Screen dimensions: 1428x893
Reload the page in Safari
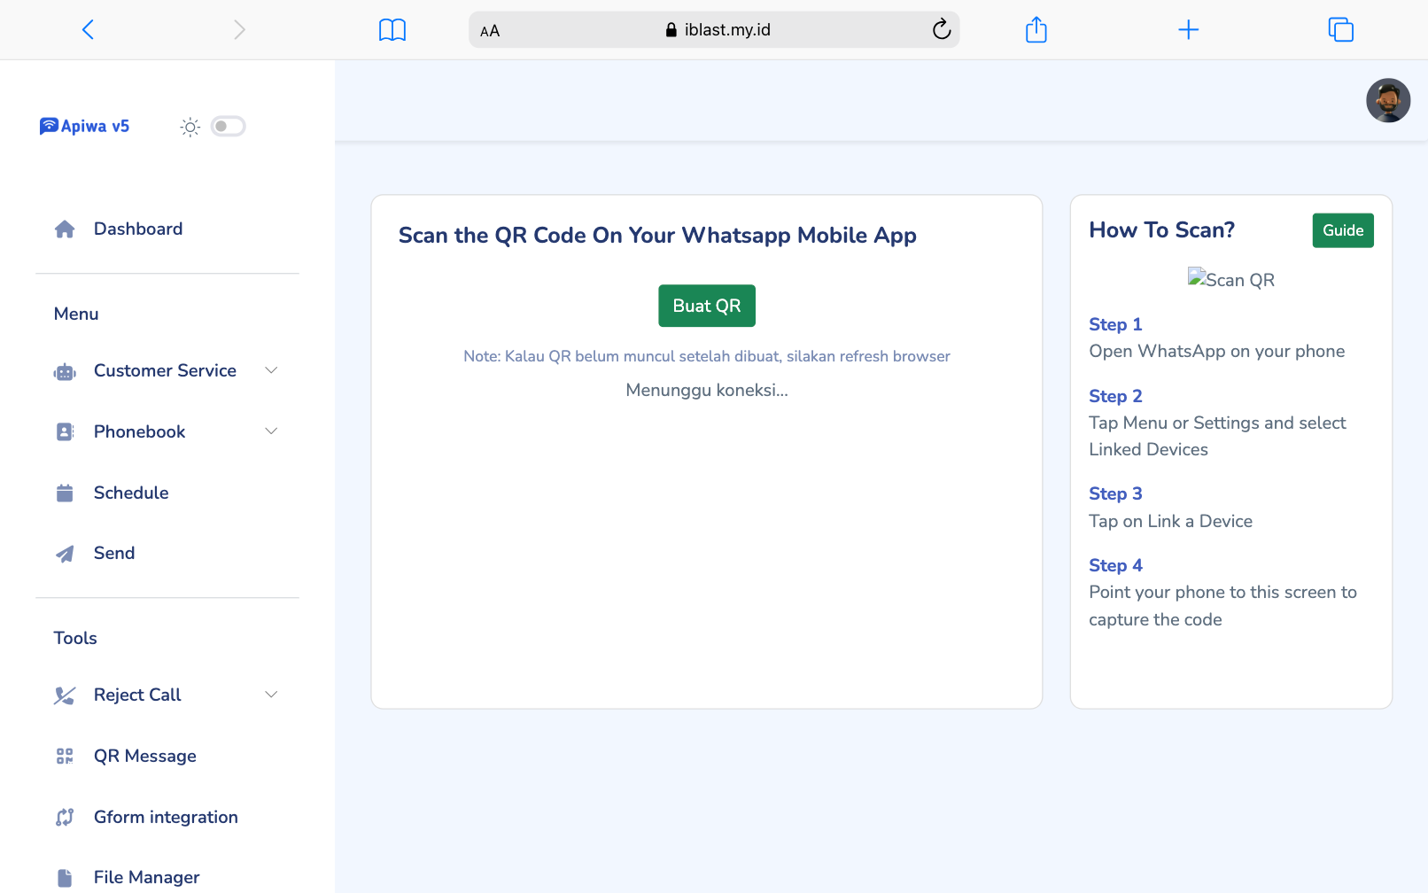coord(941,30)
